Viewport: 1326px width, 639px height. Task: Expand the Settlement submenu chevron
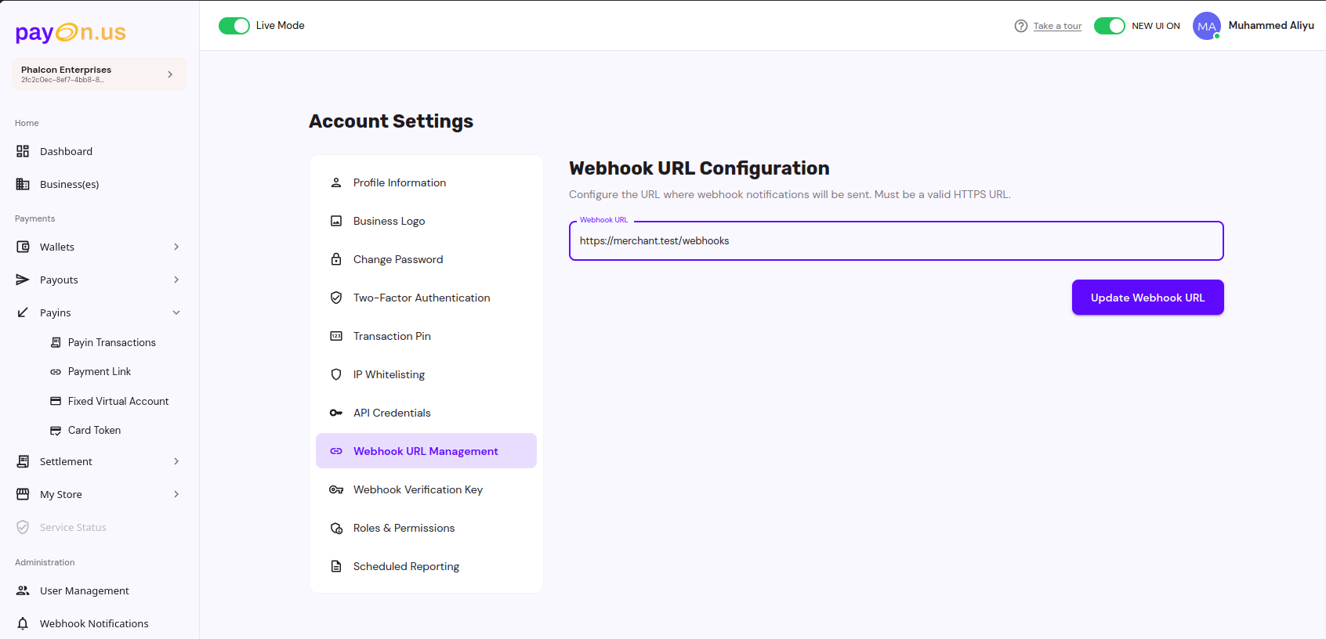(x=176, y=461)
